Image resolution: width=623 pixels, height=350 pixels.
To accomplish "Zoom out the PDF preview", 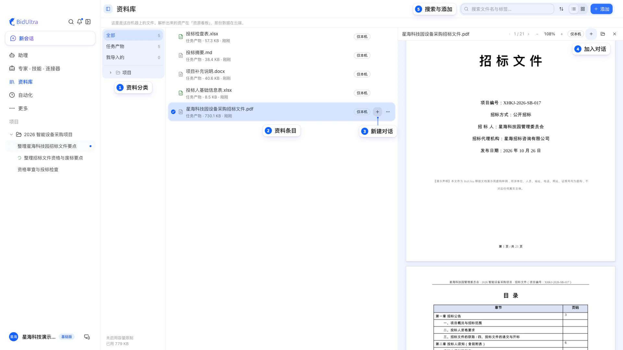I will point(537,34).
